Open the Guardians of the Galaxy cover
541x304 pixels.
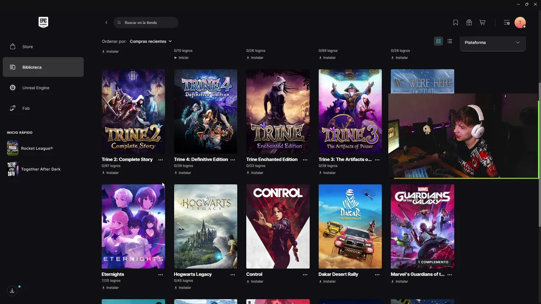(x=422, y=226)
